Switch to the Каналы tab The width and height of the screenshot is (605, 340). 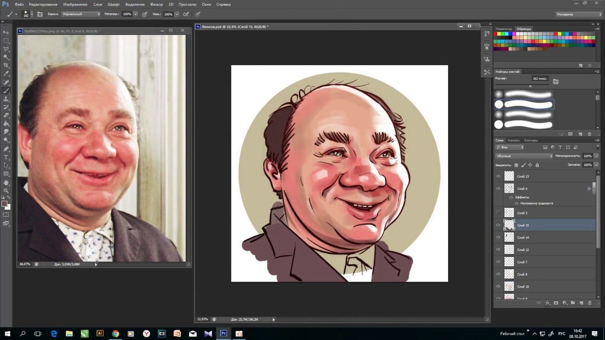[513, 140]
